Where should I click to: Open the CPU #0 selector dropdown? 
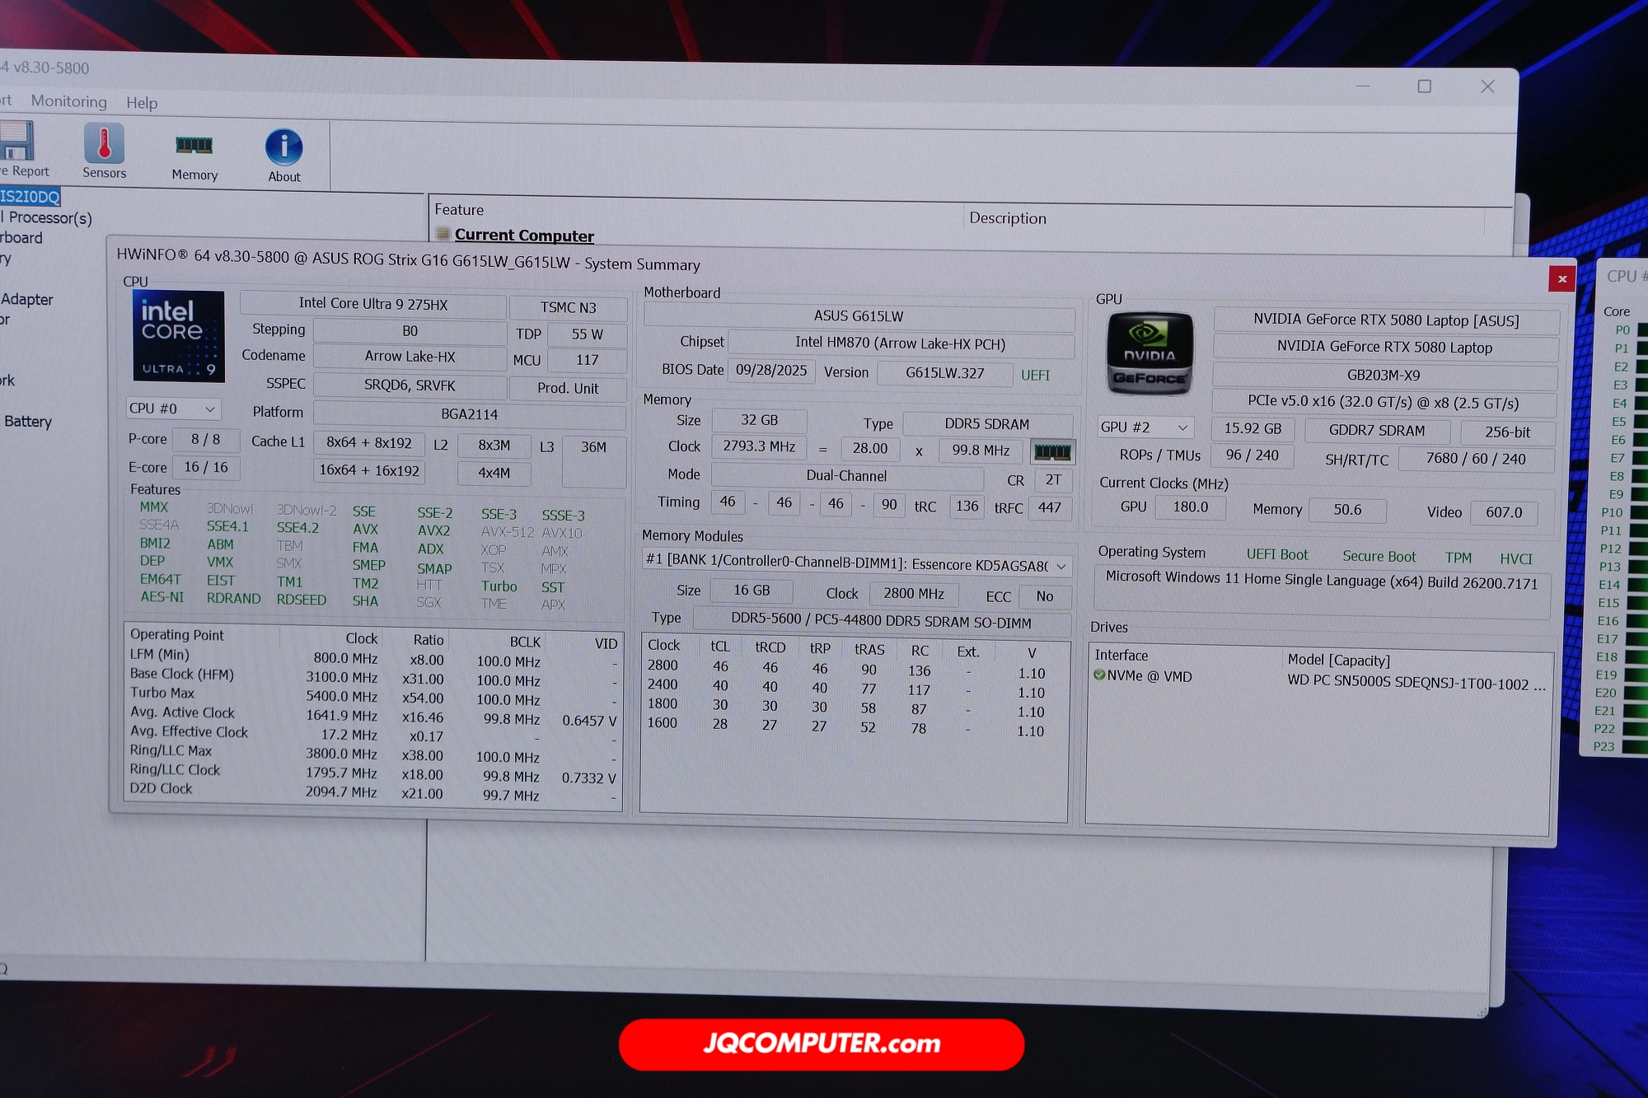tap(173, 408)
